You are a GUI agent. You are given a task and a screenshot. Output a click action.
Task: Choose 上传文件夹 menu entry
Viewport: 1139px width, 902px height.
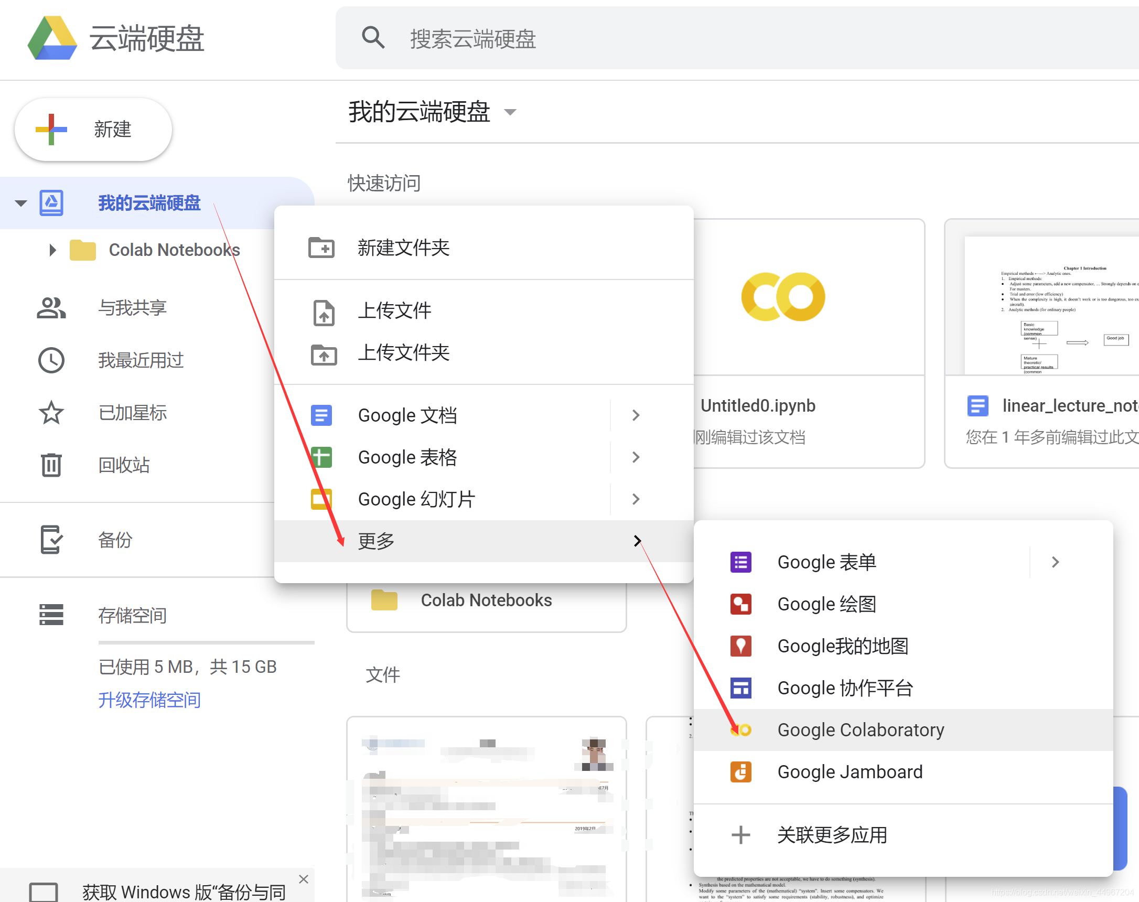tap(483, 353)
